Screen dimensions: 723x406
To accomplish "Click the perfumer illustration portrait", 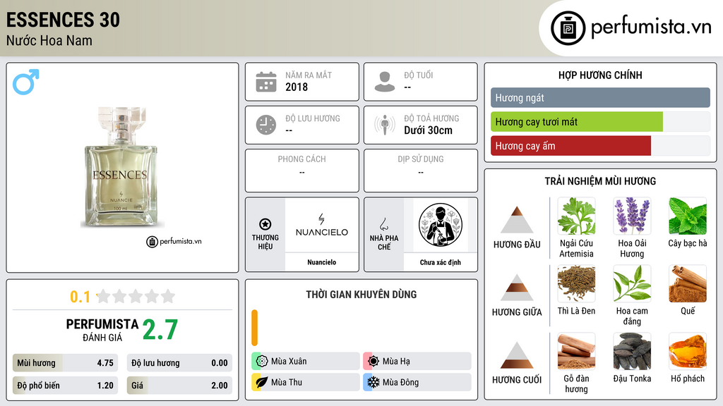I will (441, 225).
